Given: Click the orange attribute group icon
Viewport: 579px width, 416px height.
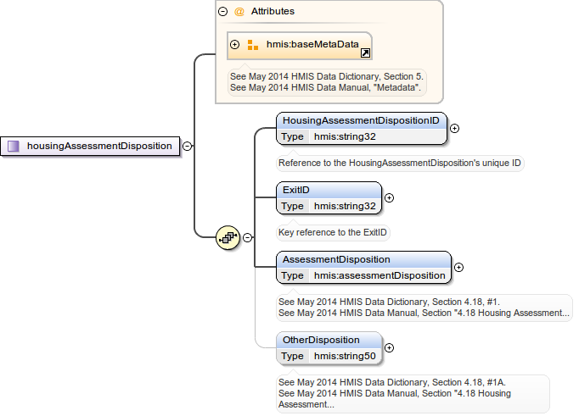Looking at the screenshot, I should (x=252, y=44).
